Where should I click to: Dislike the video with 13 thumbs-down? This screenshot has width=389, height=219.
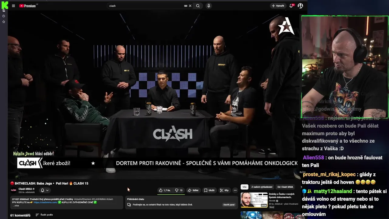point(178,190)
